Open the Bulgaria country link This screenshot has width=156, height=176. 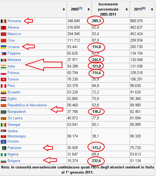click(x=14, y=161)
